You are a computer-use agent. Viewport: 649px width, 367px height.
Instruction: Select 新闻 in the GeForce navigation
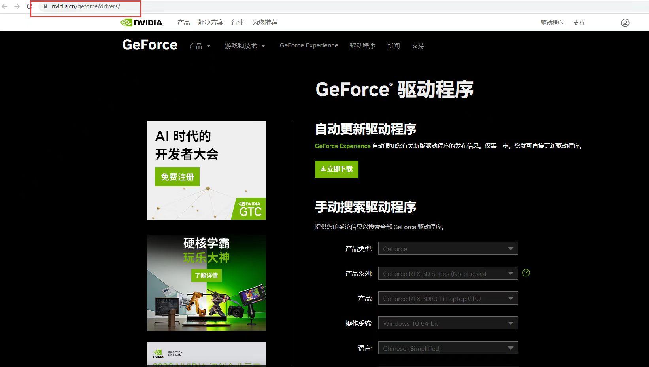click(x=393, y=46)
